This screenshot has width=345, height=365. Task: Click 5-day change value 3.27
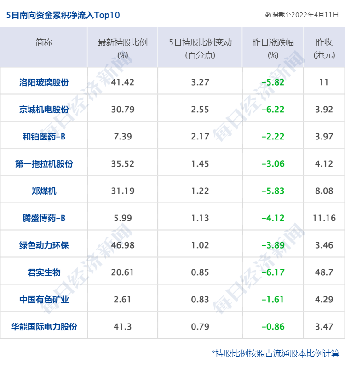(200, 82)
